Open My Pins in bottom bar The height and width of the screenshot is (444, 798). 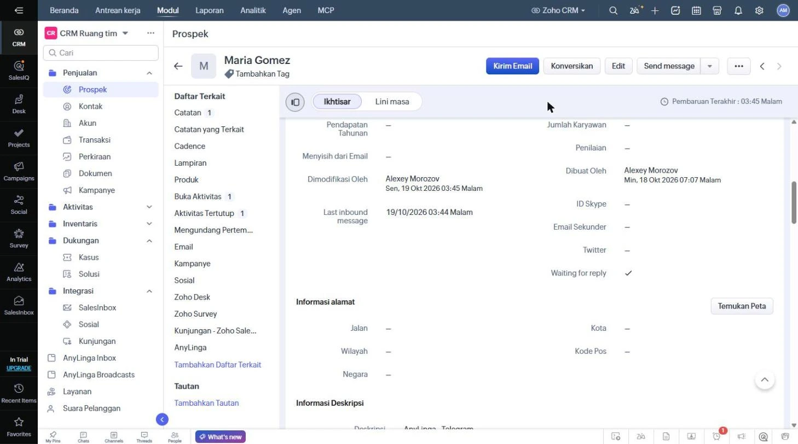coord(53,437)
